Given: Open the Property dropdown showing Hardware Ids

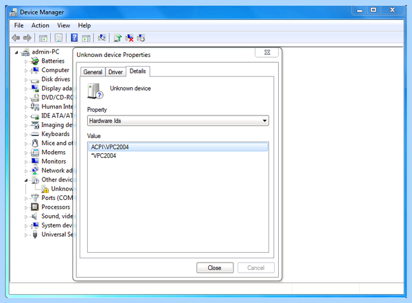Looking at the screenshot, I should [x=178, y=121].
